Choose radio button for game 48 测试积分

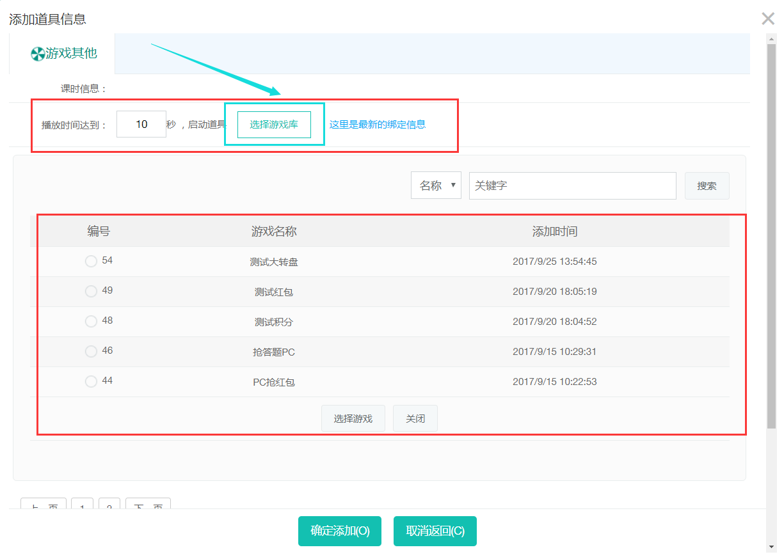[91, 321]
